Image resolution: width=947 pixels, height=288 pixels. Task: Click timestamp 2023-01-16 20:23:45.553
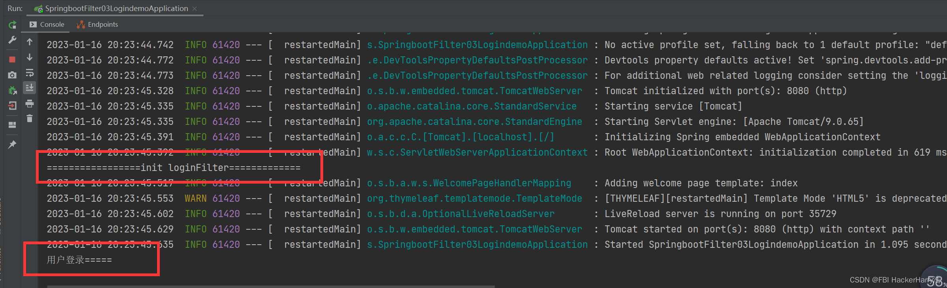click(x=110, y=199)
